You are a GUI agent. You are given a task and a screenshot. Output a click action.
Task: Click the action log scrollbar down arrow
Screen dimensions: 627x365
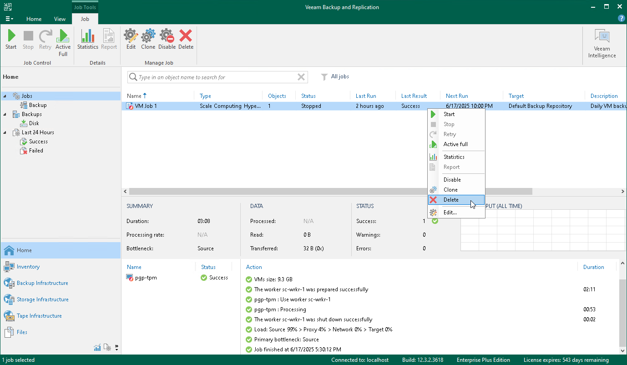click(623, 350)
